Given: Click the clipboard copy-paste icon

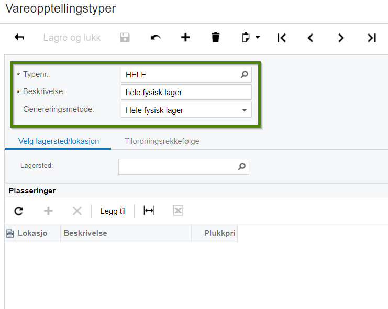Looking at the screenshot, I should click(x=246, y=37).
